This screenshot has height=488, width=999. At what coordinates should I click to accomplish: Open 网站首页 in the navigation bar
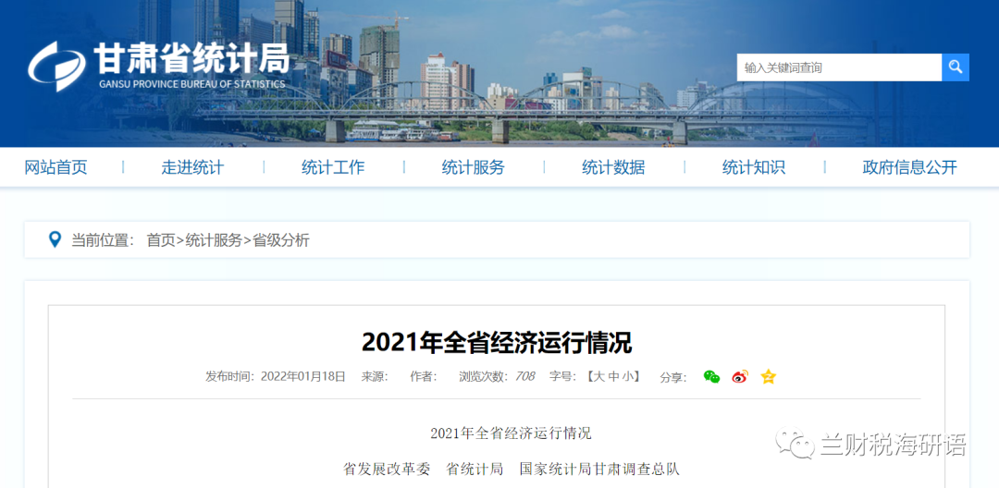55,167
